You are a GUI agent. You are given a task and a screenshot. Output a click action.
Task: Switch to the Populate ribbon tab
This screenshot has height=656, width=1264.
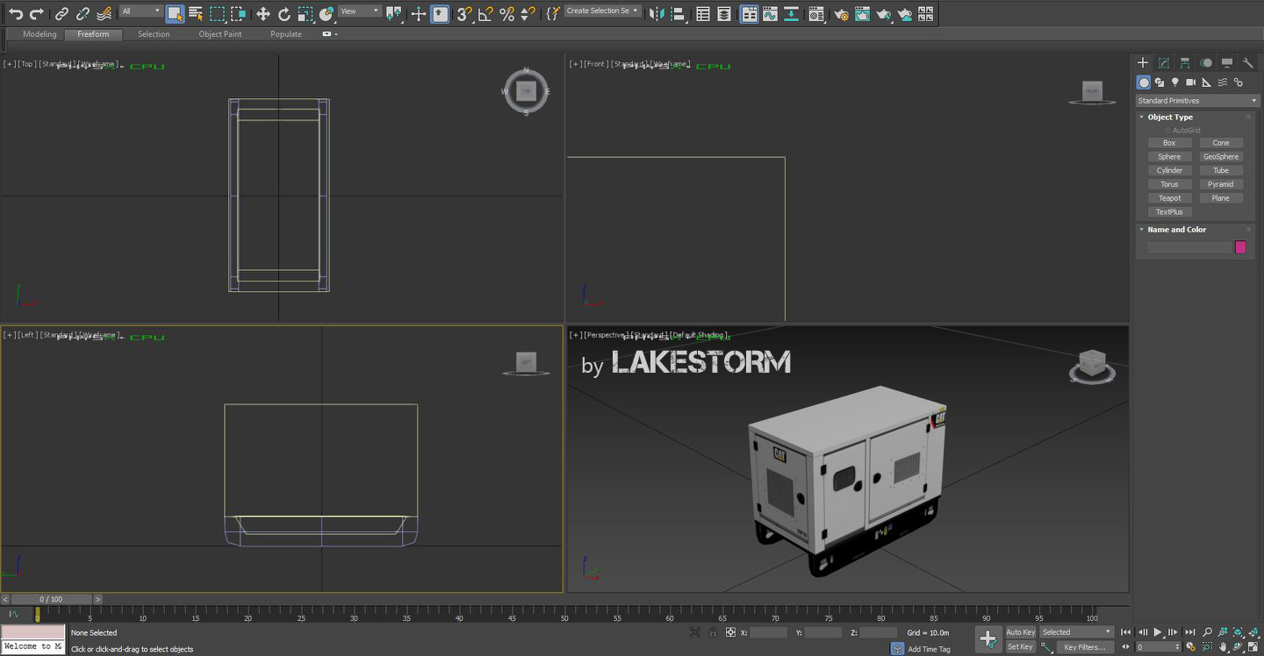(286, 34)
